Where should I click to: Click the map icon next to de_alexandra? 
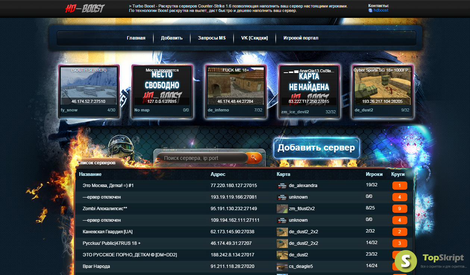(282, 186)
